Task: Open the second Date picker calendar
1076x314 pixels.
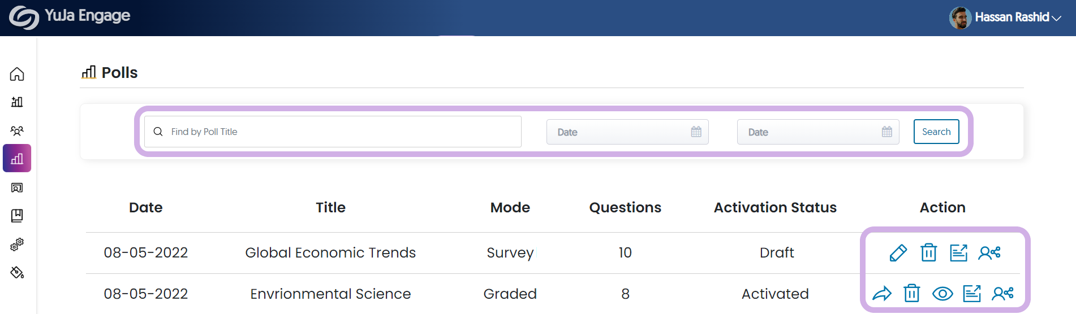Action: pyautogui.click(x=886, y=132)
